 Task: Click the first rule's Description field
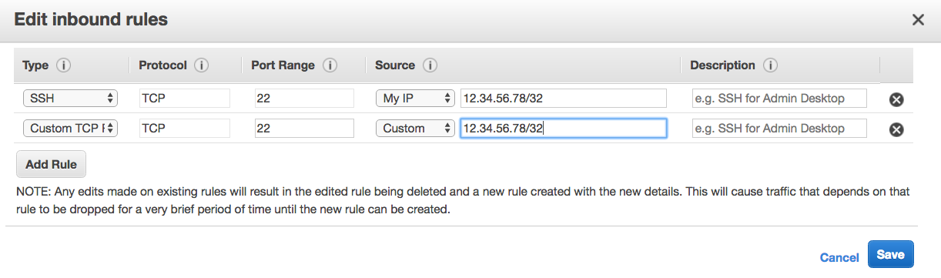pyautogui.click(x=779, y=98)
